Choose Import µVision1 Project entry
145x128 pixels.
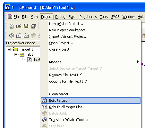click(91, 36)
